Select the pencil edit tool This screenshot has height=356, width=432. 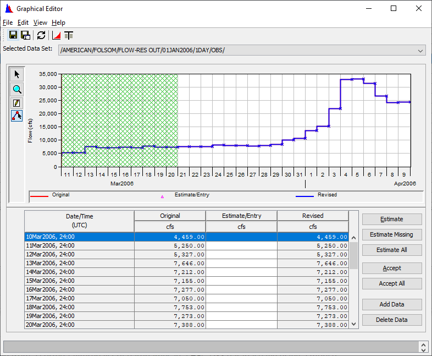(x=16, y=103)
